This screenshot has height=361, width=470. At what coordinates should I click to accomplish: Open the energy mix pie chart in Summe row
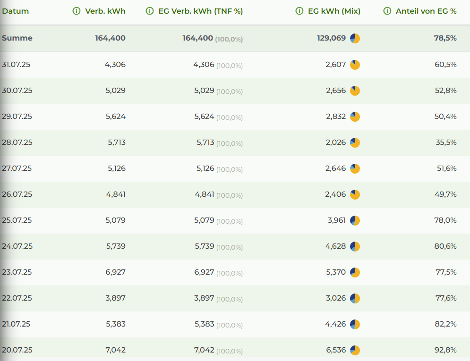click(355, 39)
